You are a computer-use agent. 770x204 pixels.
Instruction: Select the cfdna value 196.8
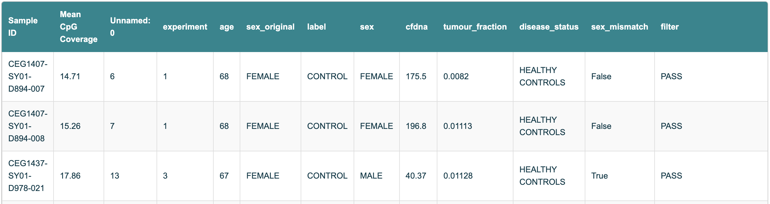416,126
